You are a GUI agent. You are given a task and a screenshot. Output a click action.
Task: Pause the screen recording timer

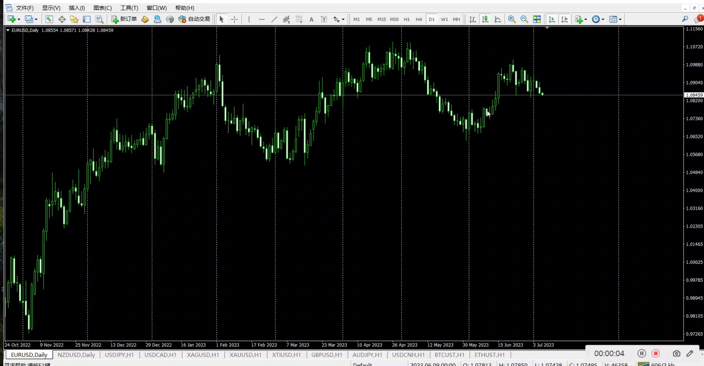(x=642, y=353)
